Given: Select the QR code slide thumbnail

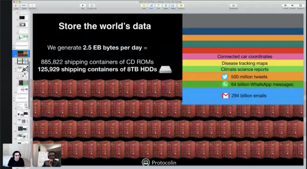Looking at the screenshot, I should [x=23, y=121].
